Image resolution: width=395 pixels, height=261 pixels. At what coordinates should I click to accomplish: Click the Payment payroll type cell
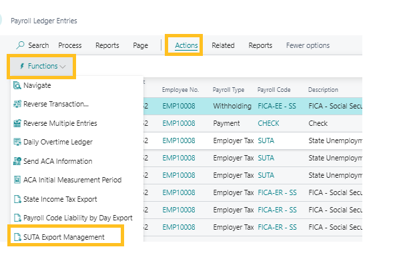[x=226, y=123]
